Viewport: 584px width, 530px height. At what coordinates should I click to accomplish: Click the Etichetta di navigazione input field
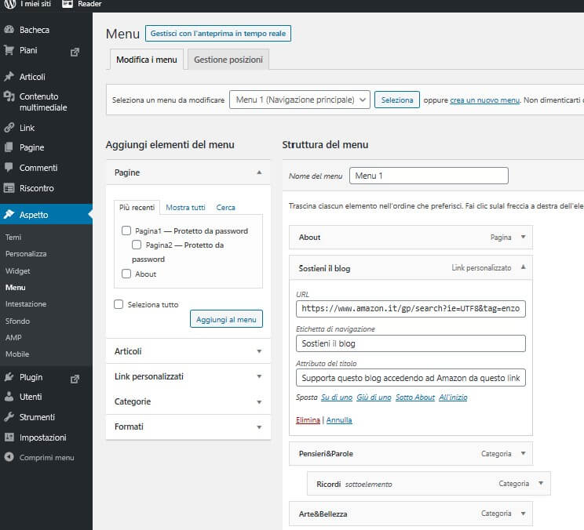coord(411,343)
